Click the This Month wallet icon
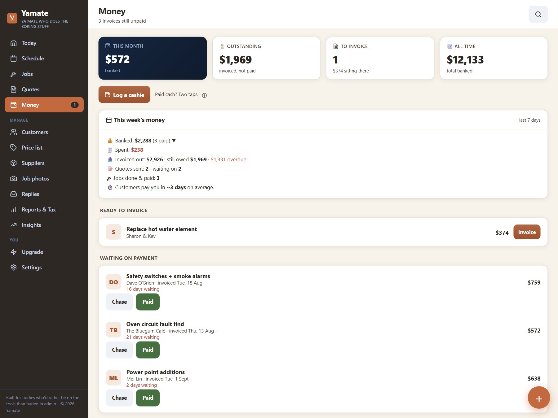The image size is (558, 418). click(x=108, y=46)
